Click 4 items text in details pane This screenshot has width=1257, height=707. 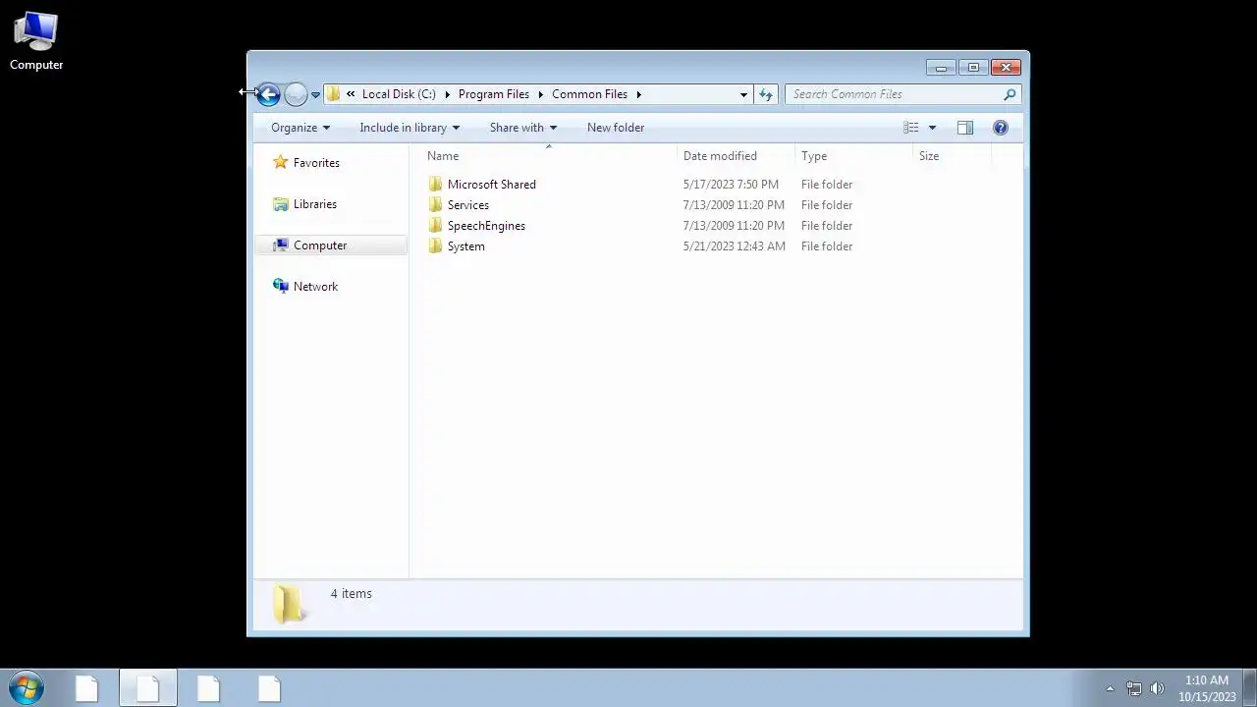pyautogui.click(x=352, y=594)
